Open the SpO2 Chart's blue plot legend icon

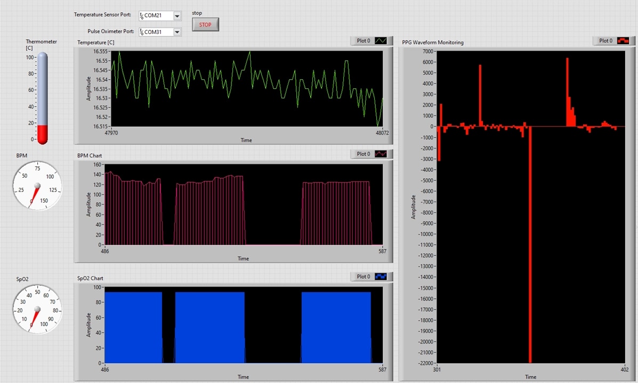[381, 277]
